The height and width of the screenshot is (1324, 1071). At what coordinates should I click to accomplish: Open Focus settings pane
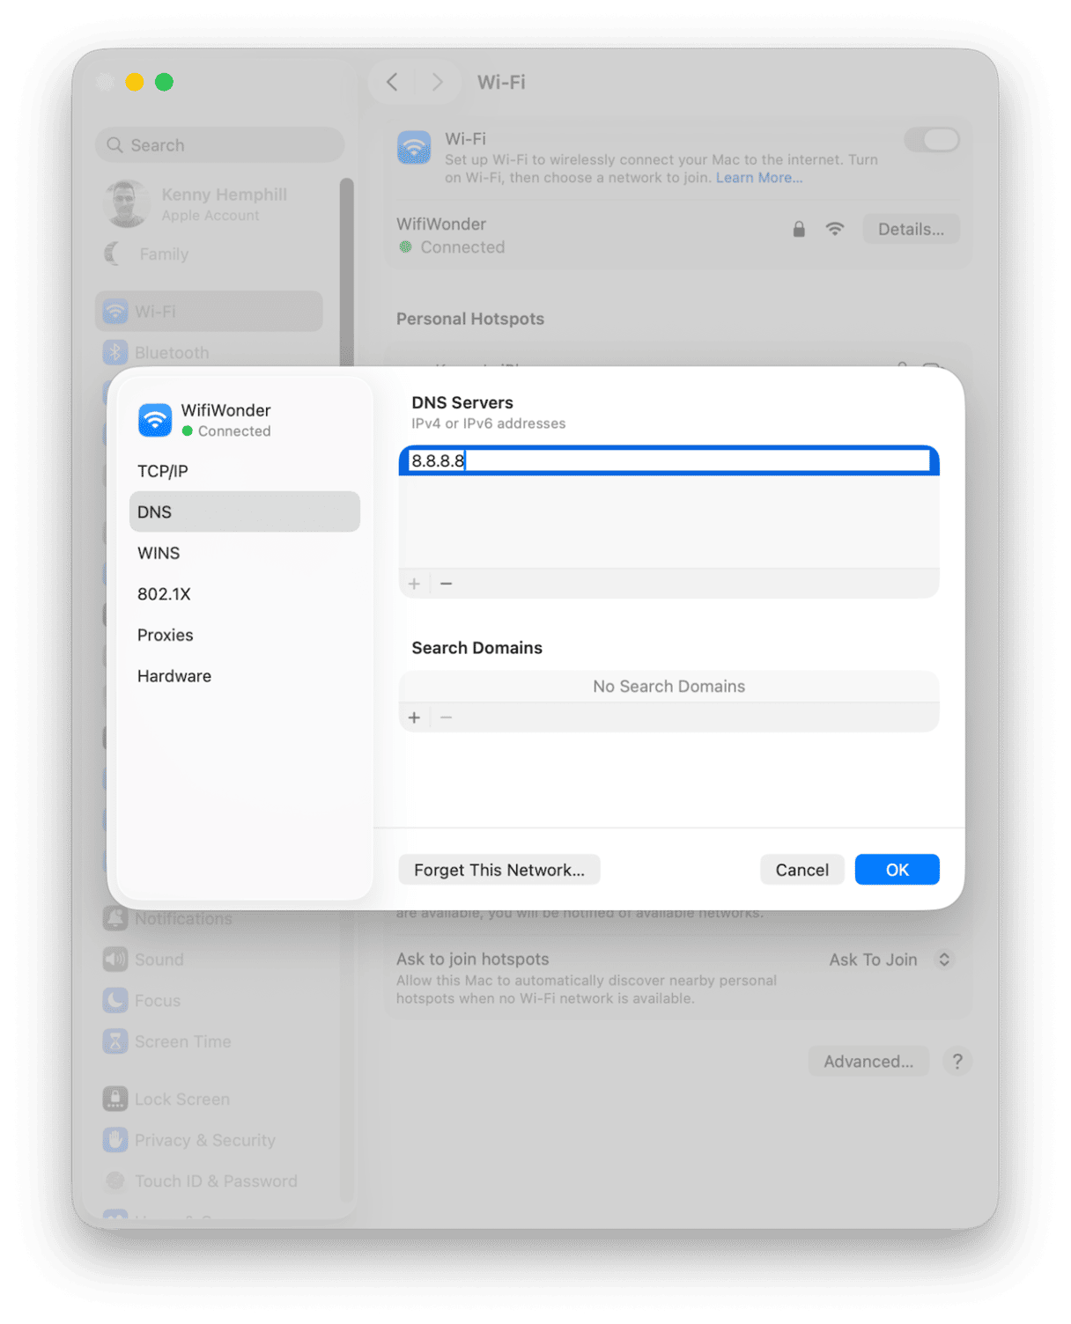[209, 1000]
